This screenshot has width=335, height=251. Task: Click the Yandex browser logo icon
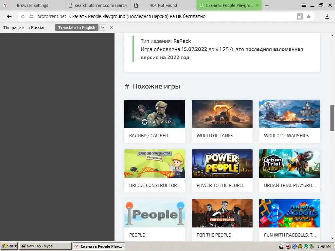[5, 5]
